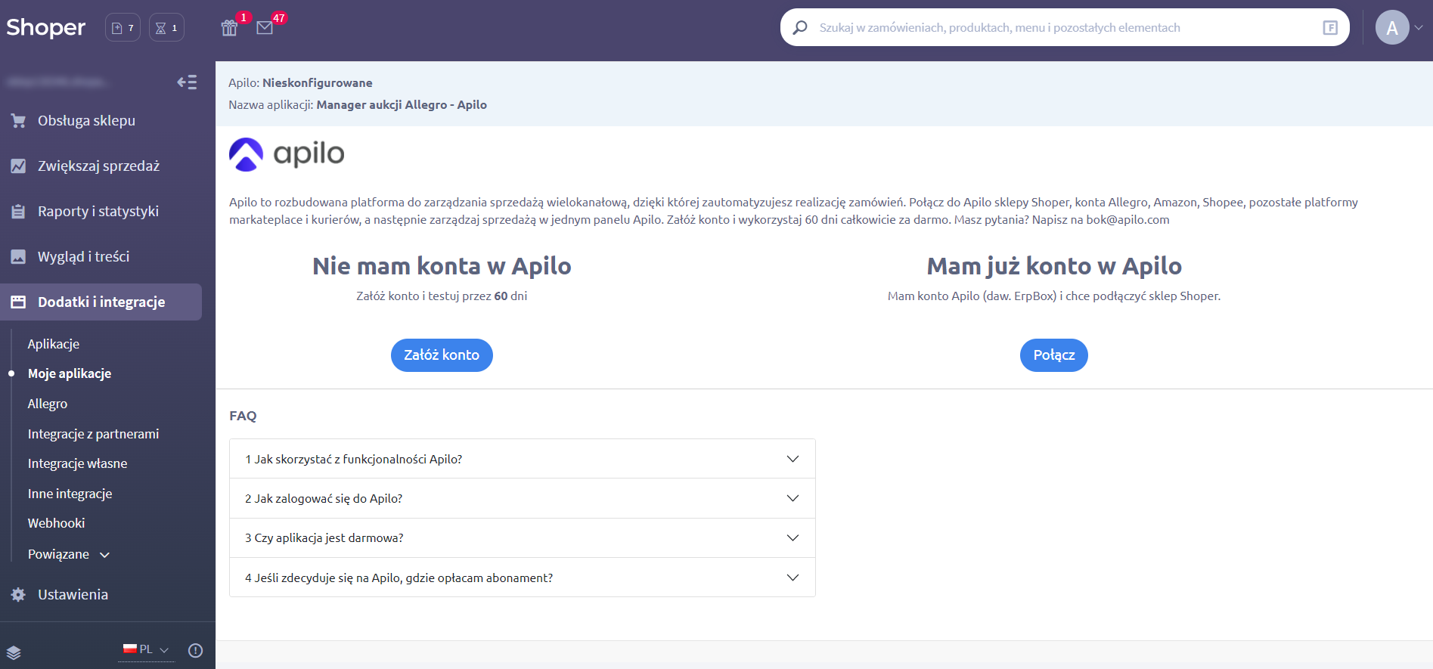Click the Nieskonfigurowane status text

(318, 82)
